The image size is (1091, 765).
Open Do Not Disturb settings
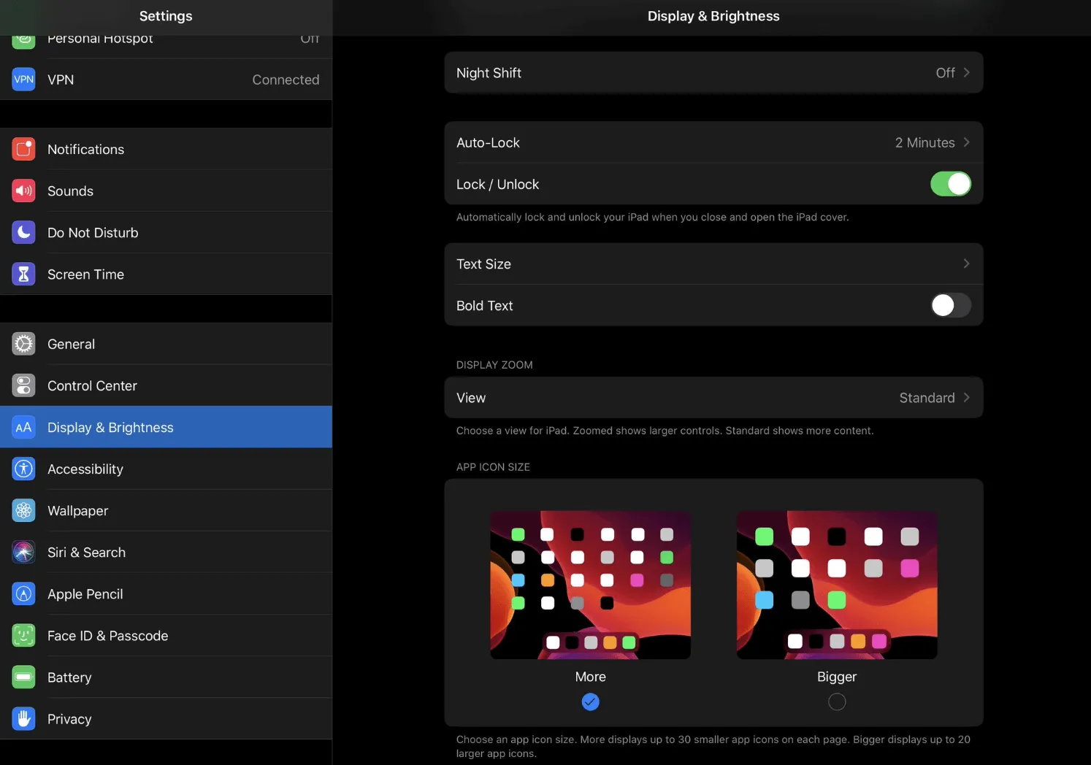pyautogui.click(x=166, y=232)
